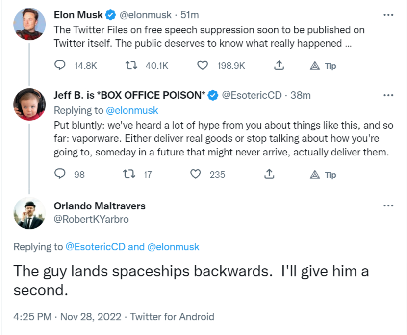Open more options on Orlando Maltravers' tweet
The height and width of the screenshot is (335, 407).
(x=388, y=206)
